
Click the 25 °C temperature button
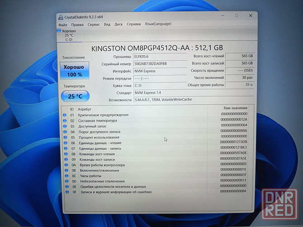(x=75, y=96)
